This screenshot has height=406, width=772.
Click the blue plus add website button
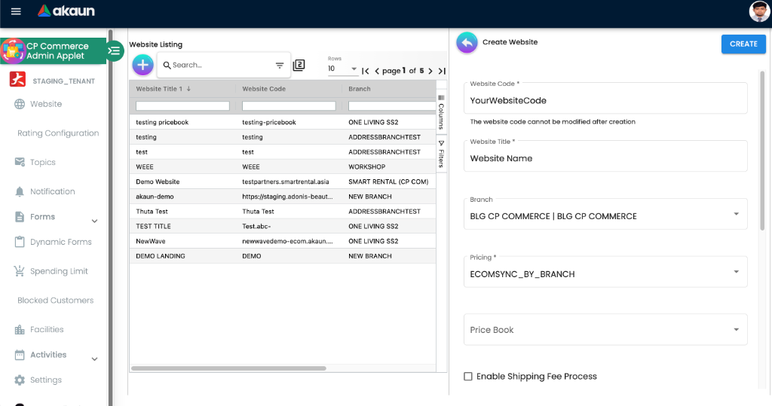click(142, 65)
